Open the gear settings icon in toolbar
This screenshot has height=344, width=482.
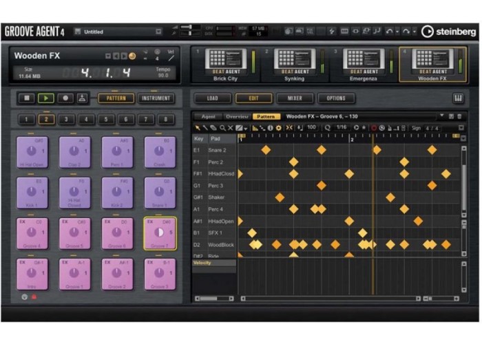[x=278, y=128]
